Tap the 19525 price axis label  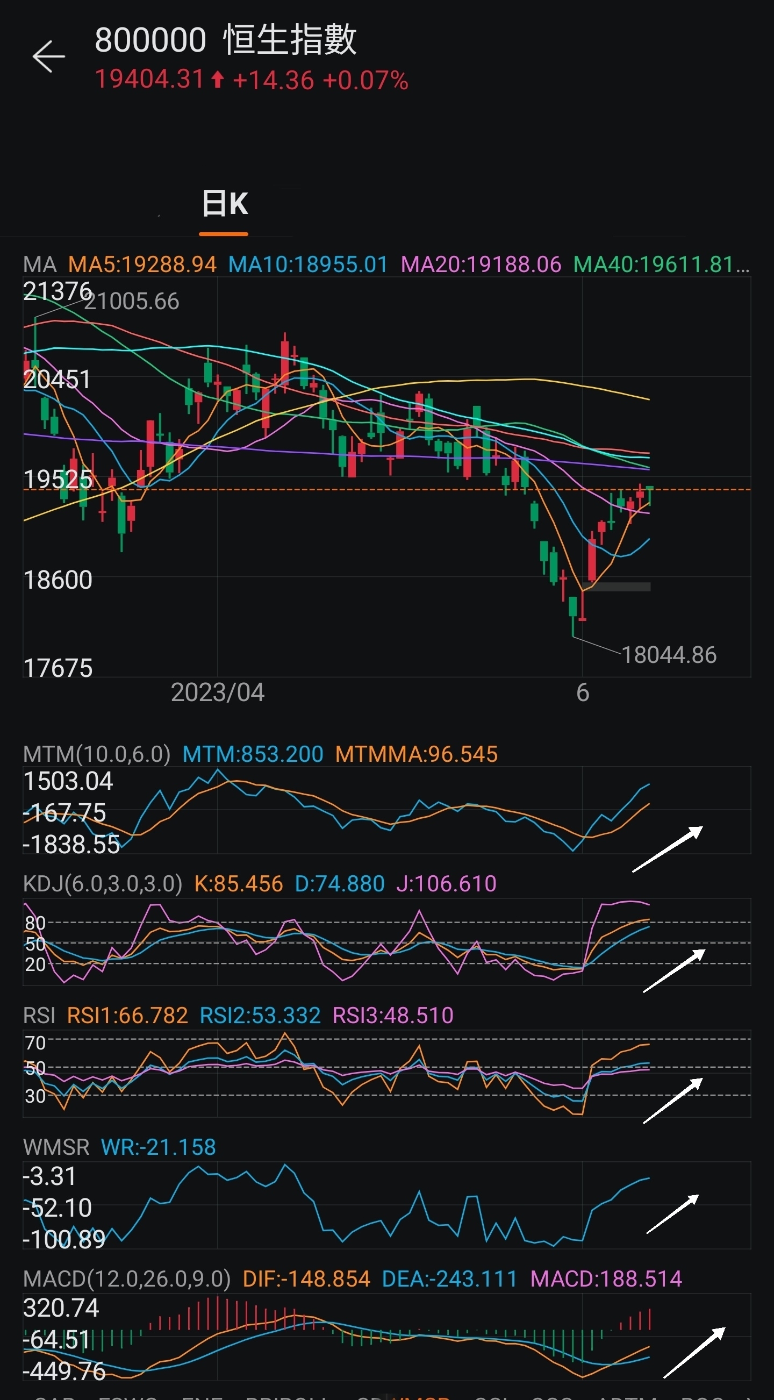[x=58, y=480]
